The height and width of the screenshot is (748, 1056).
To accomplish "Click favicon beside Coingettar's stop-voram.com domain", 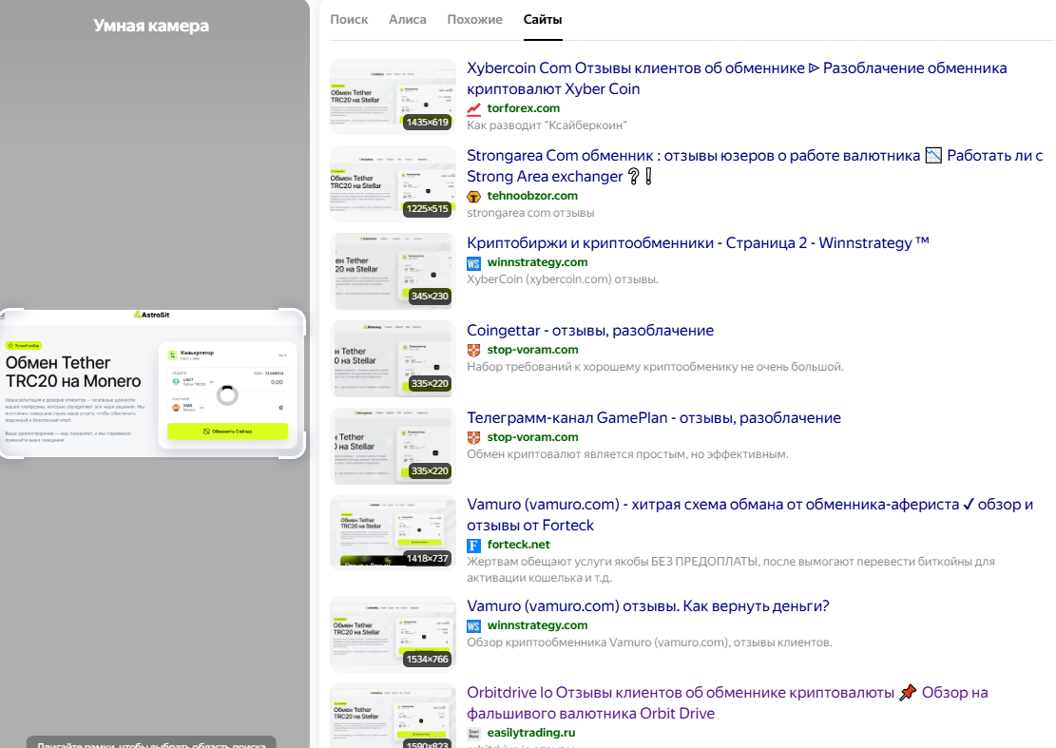I will (x=474, y=350).
